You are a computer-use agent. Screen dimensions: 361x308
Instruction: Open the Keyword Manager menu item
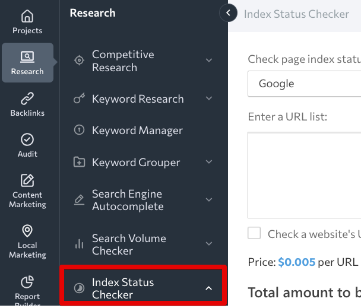click(137, 131)
